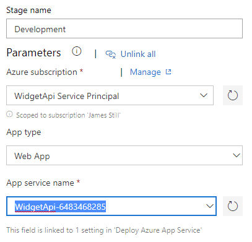
Task: Click info icon beside Scoped to subscription
Action: 9,114
